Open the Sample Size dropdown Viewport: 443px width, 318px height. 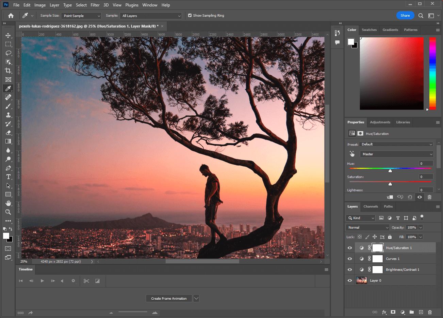(x=81, y=15)
